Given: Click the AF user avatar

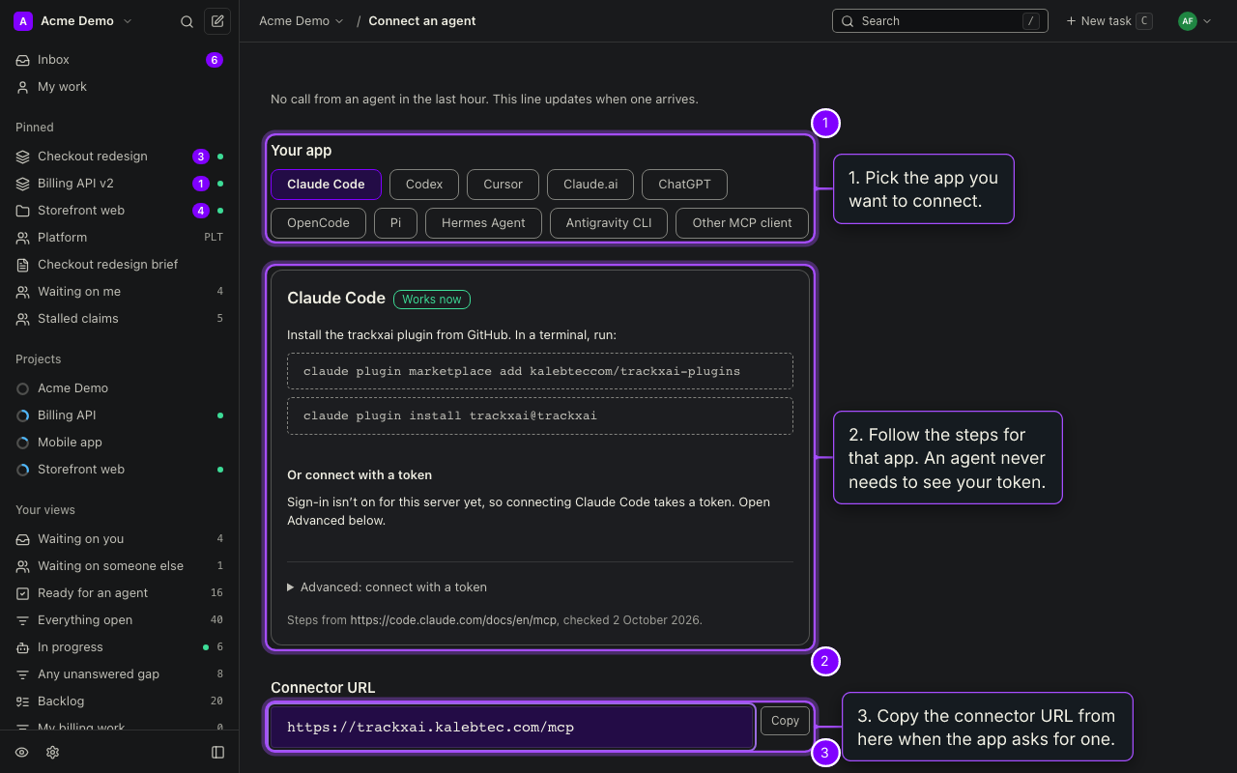Looking at the screenshot, I should 1188,21.
